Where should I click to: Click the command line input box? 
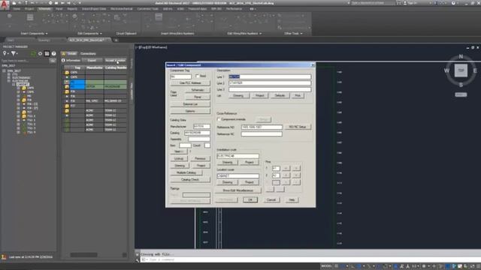(310, 259)
